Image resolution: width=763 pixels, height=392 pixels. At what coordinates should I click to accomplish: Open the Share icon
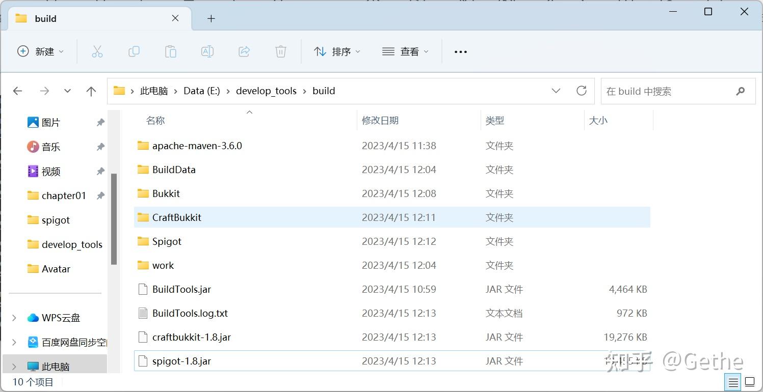(x=244, y=51)
